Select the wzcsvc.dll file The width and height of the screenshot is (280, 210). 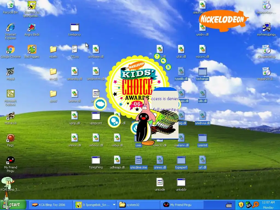(203, 52)
